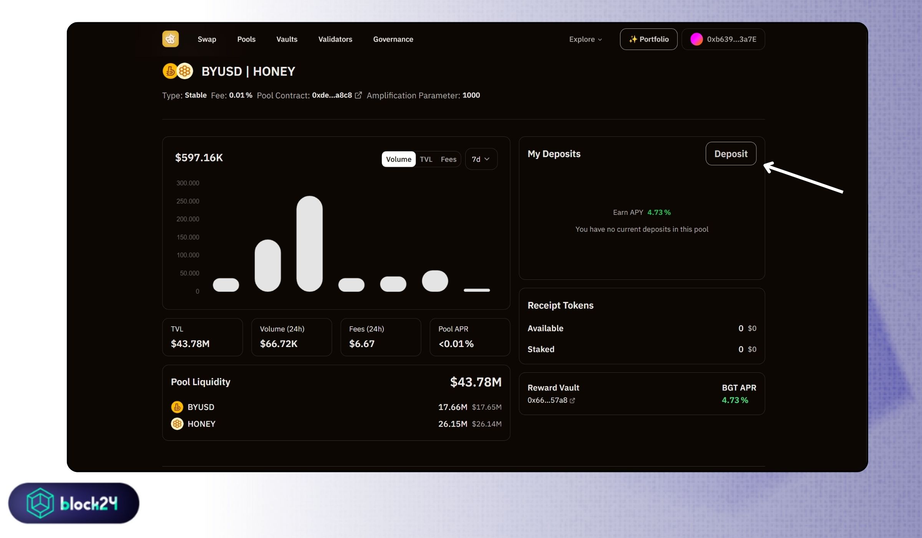Select the Volume chart tab

[x=398, y=159]
